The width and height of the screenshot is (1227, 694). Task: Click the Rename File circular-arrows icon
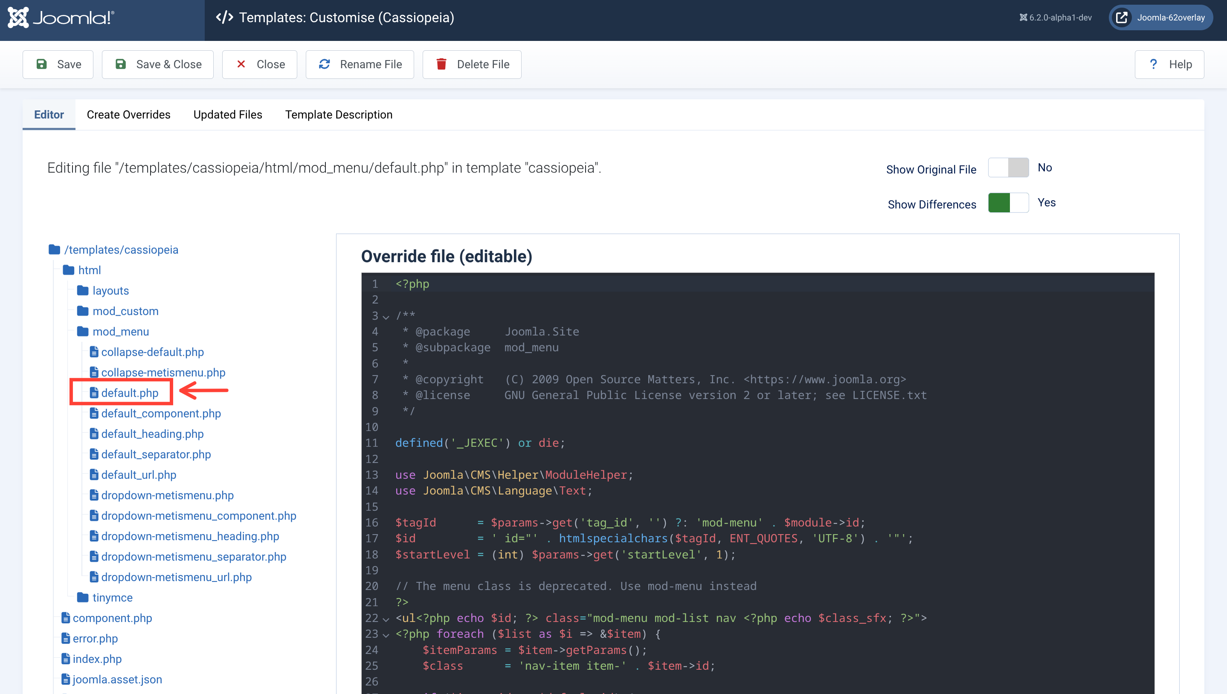[325, 64]
